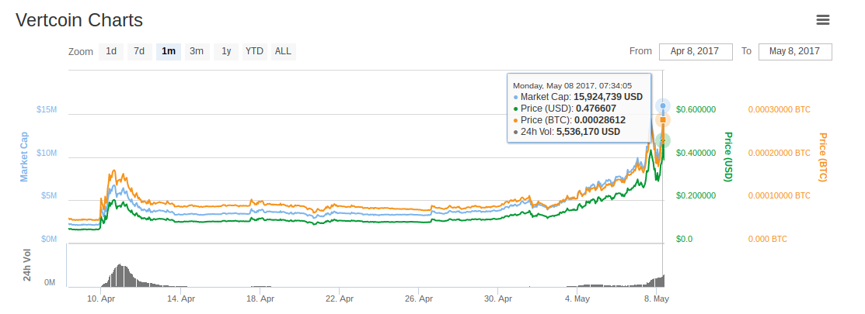865x314 pixels.
Task: Click the 8. May date label
Action: coord(657,299)
